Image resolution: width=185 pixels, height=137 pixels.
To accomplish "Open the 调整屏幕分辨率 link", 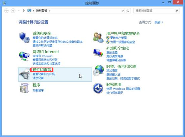I will [116, 60].
